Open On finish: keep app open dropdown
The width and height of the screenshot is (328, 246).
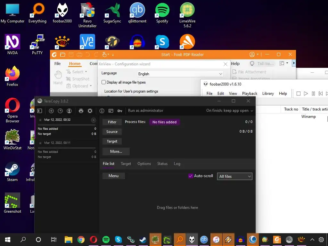coord(229,111)
